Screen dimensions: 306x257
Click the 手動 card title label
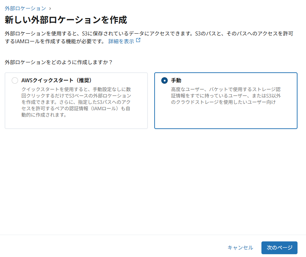[176, 80]
